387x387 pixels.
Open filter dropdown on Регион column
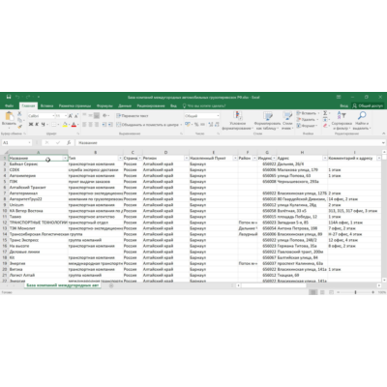tap(187, 158)
